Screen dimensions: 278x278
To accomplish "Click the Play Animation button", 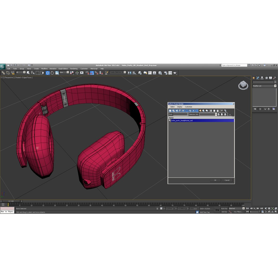I will (255, 208).
